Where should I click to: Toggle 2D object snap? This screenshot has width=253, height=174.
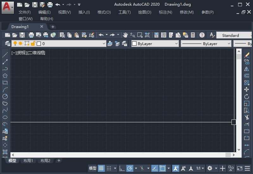click(162, 168)
